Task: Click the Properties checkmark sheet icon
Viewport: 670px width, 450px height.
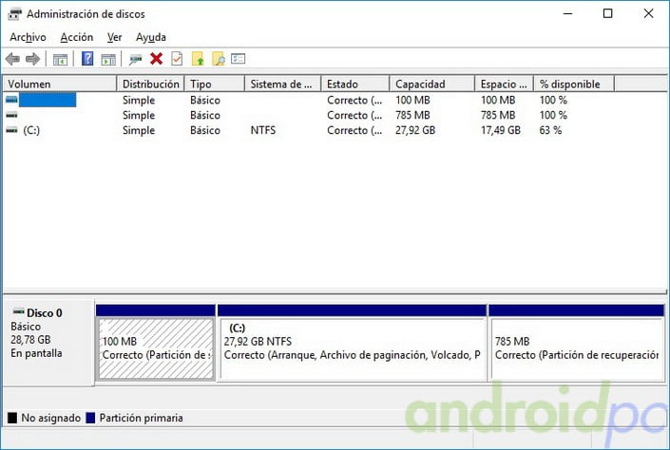Action: pos(177,59)
